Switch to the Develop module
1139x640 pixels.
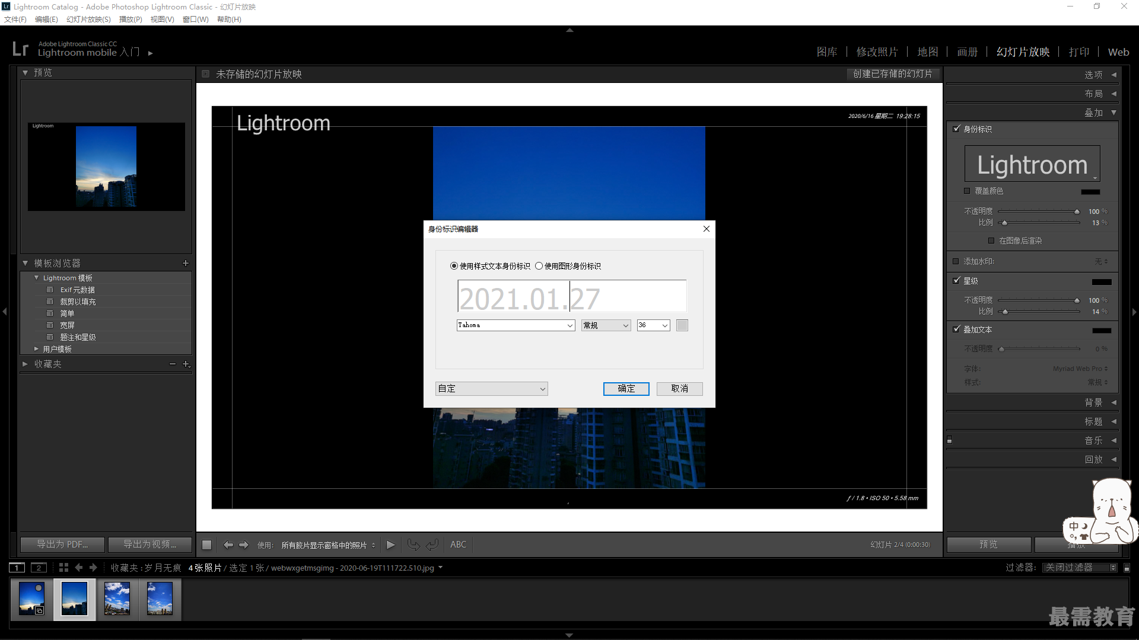tap(877, 52)
